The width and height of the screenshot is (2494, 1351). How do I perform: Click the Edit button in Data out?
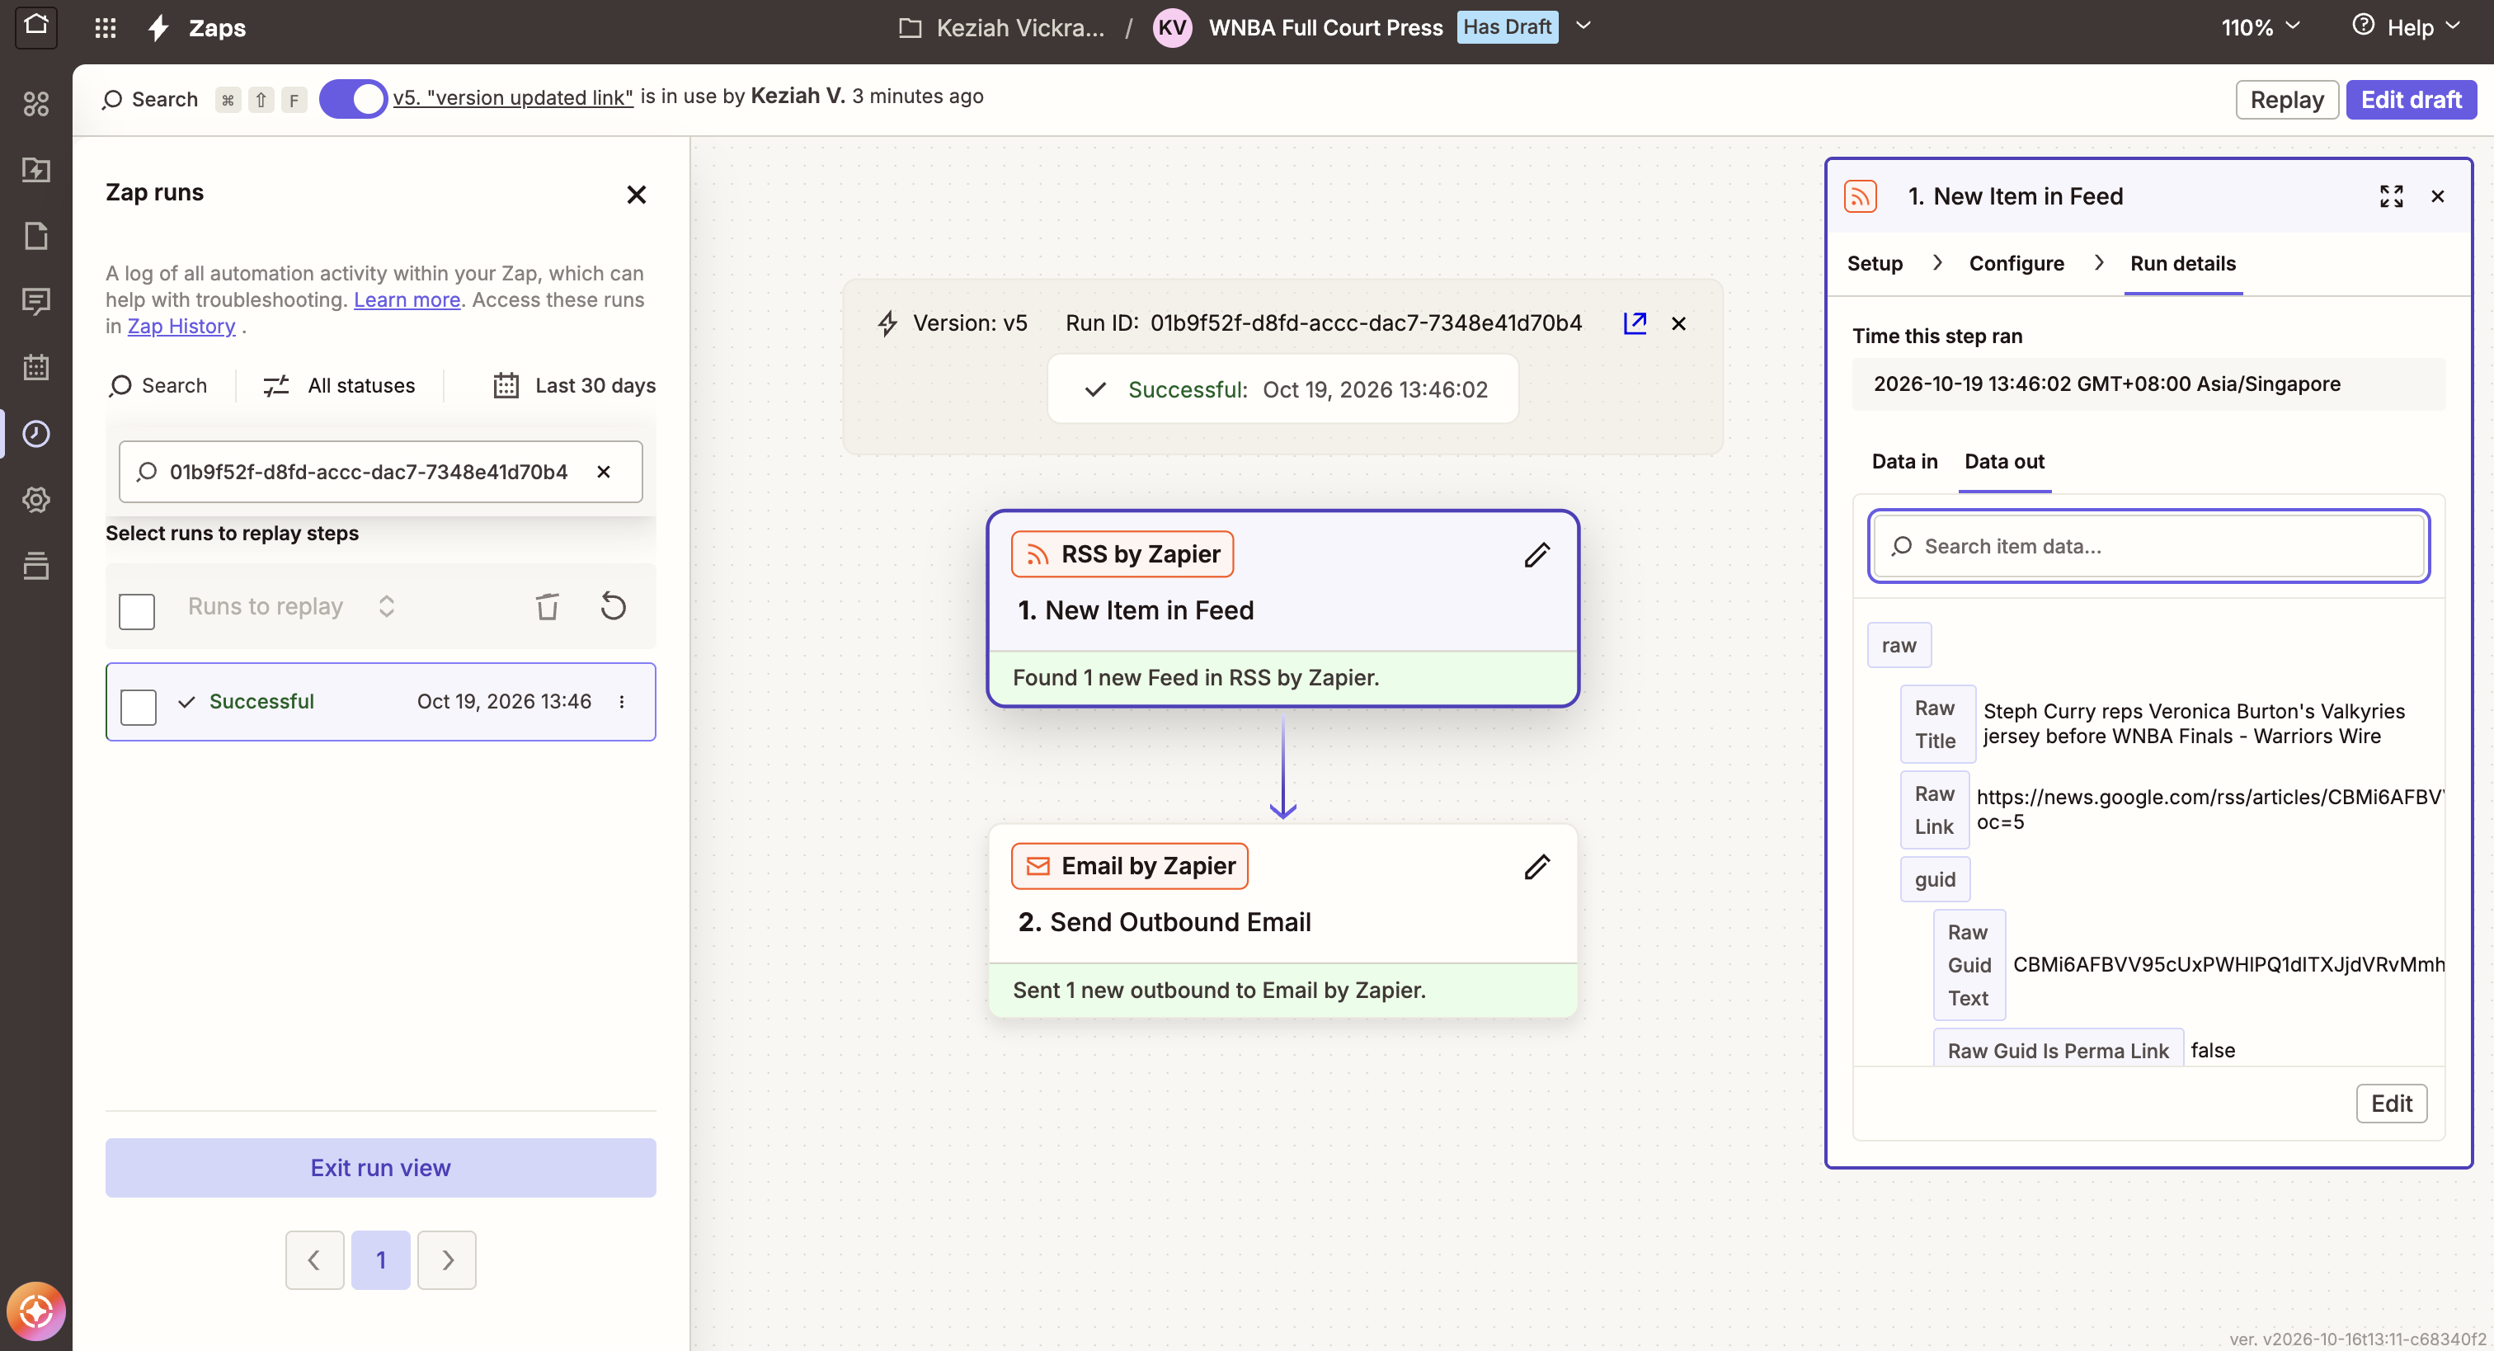(2390, 1103)
